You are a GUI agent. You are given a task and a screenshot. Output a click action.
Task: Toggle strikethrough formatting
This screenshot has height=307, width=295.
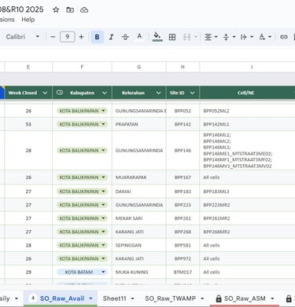click(x=125, y=37)
